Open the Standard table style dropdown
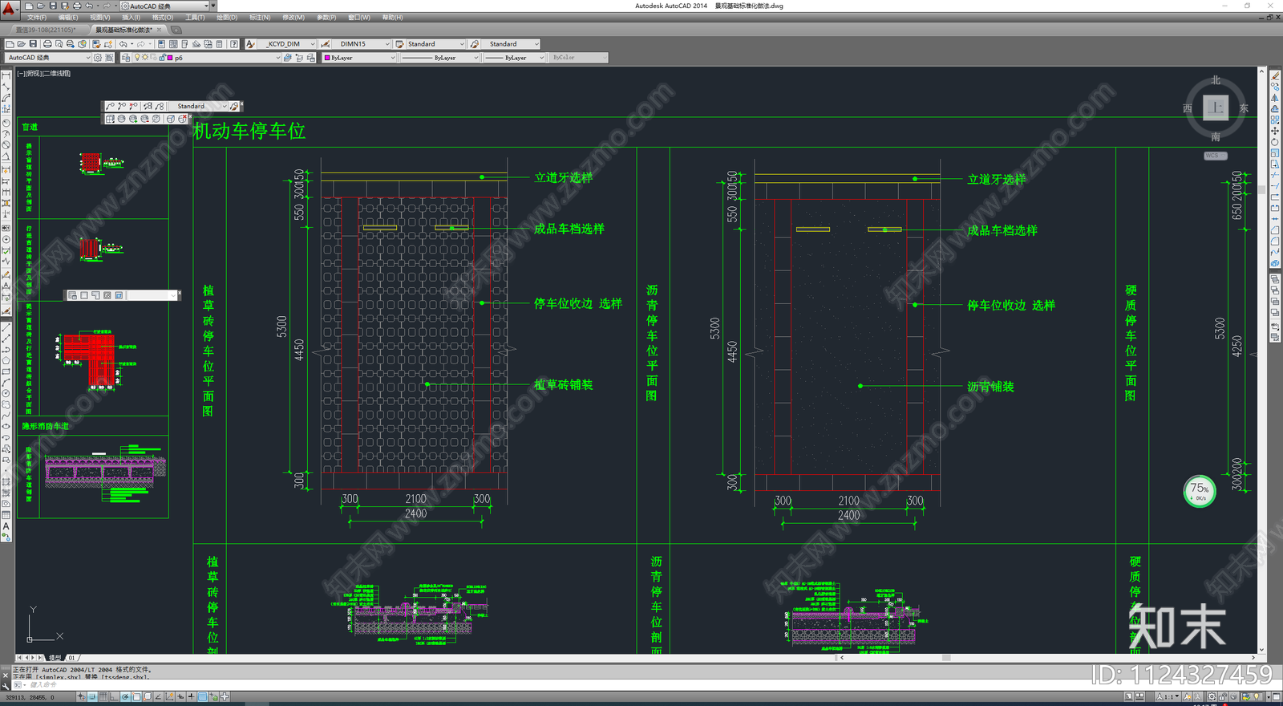1283x706 pixels. 436,44
